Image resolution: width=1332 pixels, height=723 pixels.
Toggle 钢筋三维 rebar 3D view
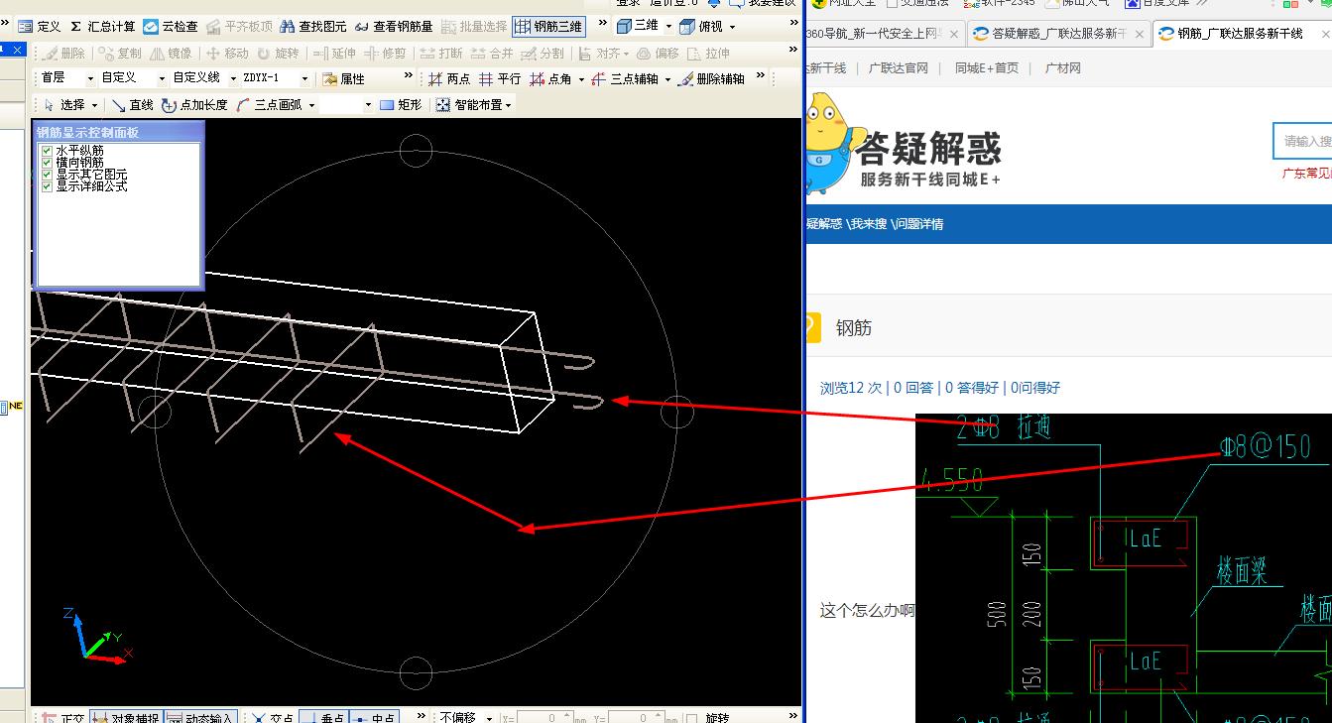pyautogui.click(x=548, y=27)
